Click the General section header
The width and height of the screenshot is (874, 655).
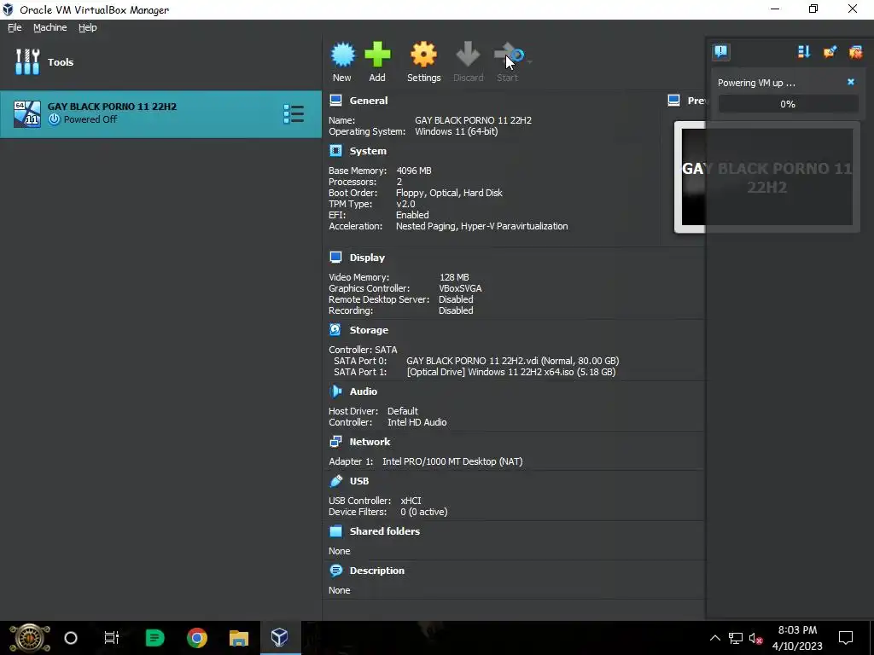pos(369,101)
